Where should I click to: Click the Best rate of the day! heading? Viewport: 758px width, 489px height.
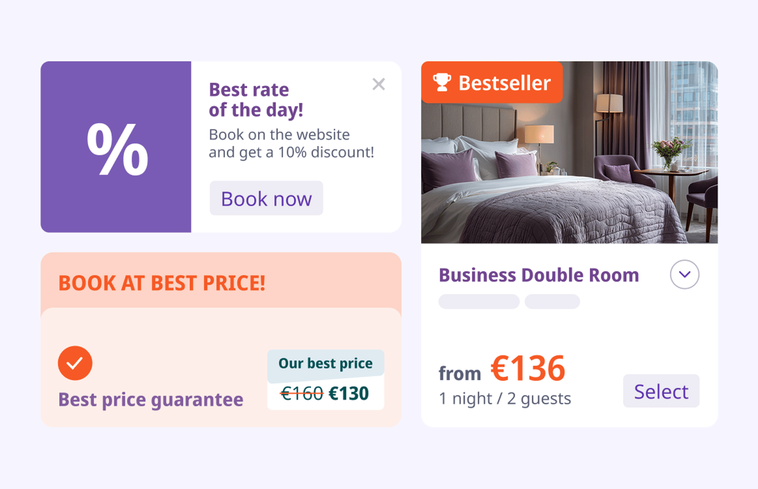point(256,100)
